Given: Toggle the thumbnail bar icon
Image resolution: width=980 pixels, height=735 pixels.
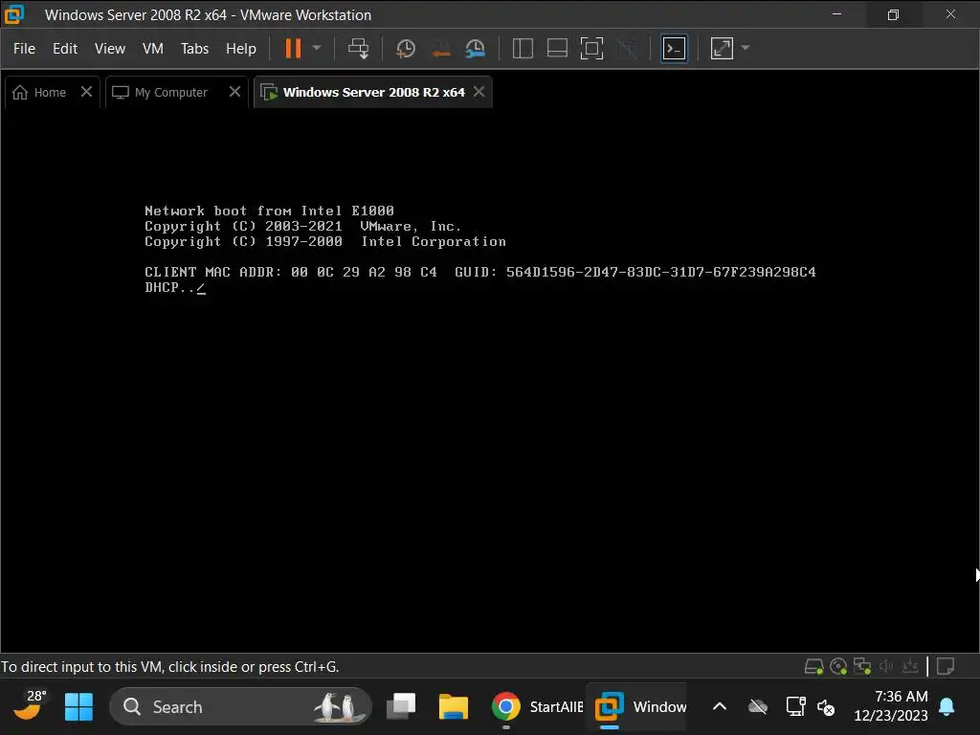Looking at the screenshot, I should [x=557, y=48].
